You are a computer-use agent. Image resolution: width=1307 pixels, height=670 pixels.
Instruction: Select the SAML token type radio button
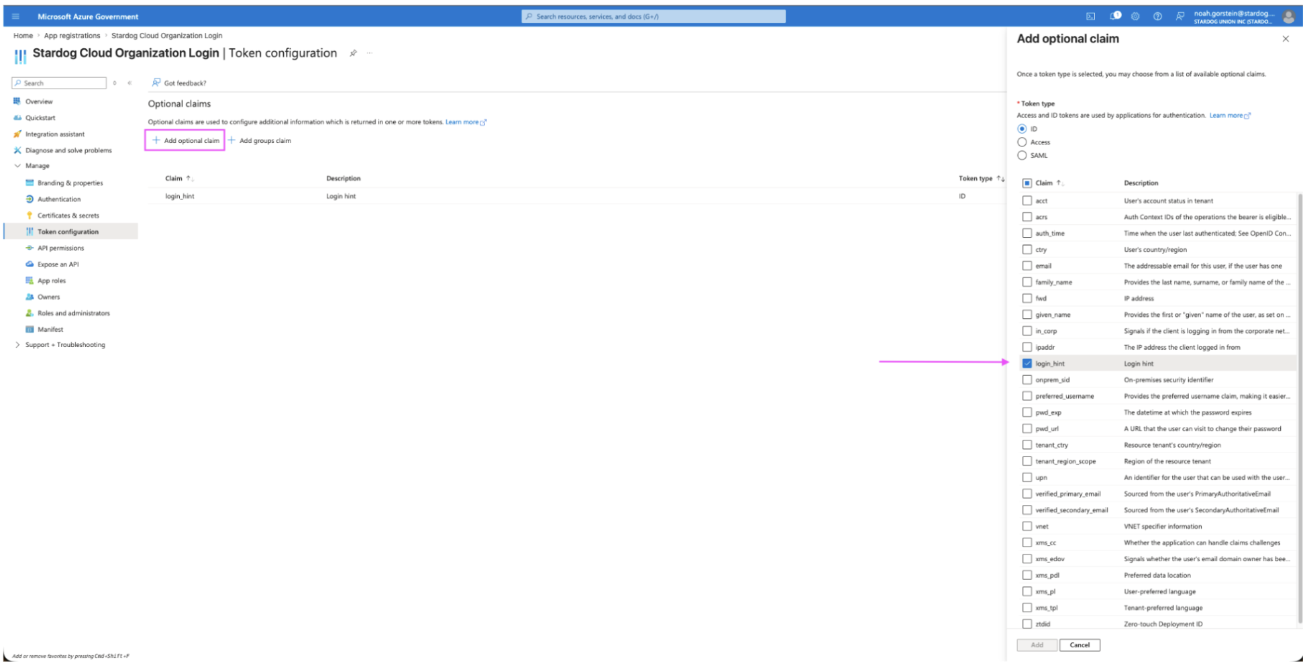pyautogui.click(x=1022, y=155)
